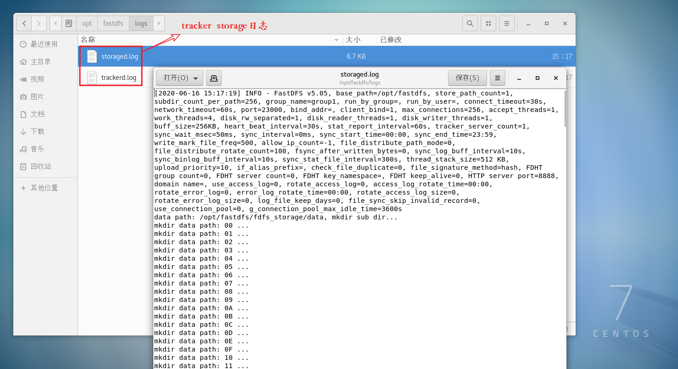Open Pictures (图片) in sidebar
Viewport: 678px width, 369px height.
[45, 96]
